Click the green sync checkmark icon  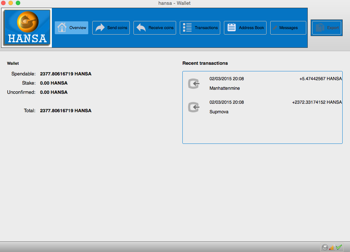339,247
